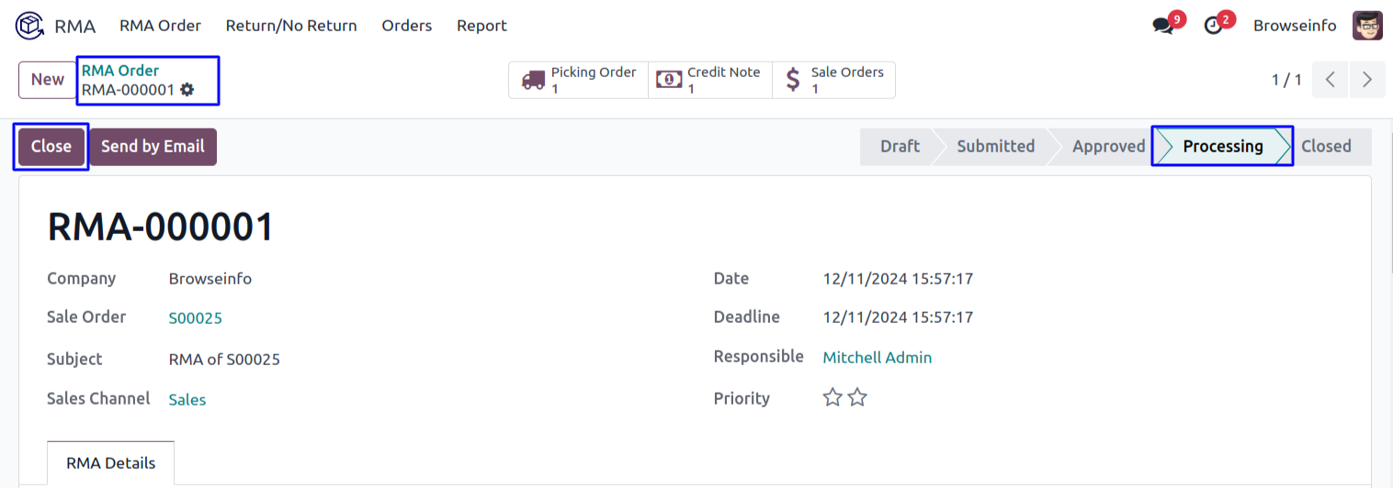Viewport: 1393px width, 488px height.
Task: Click Send by Email button
Action: click(153, 147)
